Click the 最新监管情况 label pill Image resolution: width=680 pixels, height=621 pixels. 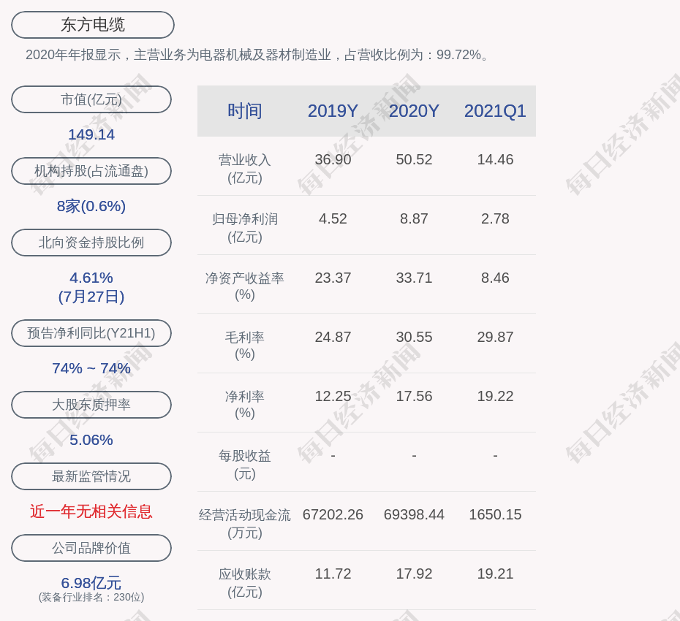(x=91, y=476)
